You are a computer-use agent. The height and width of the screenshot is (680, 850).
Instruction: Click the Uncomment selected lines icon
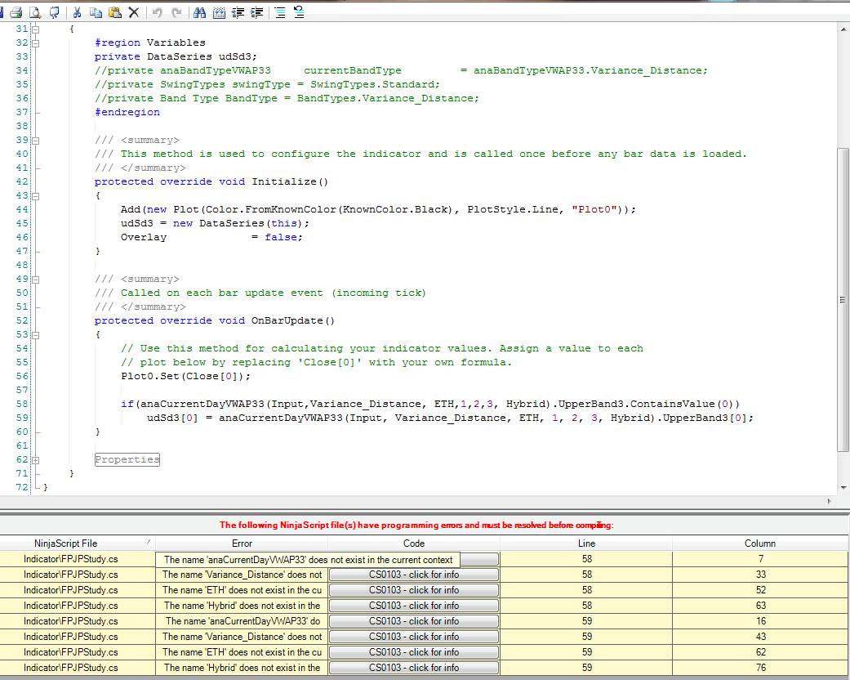coord(299,12)
